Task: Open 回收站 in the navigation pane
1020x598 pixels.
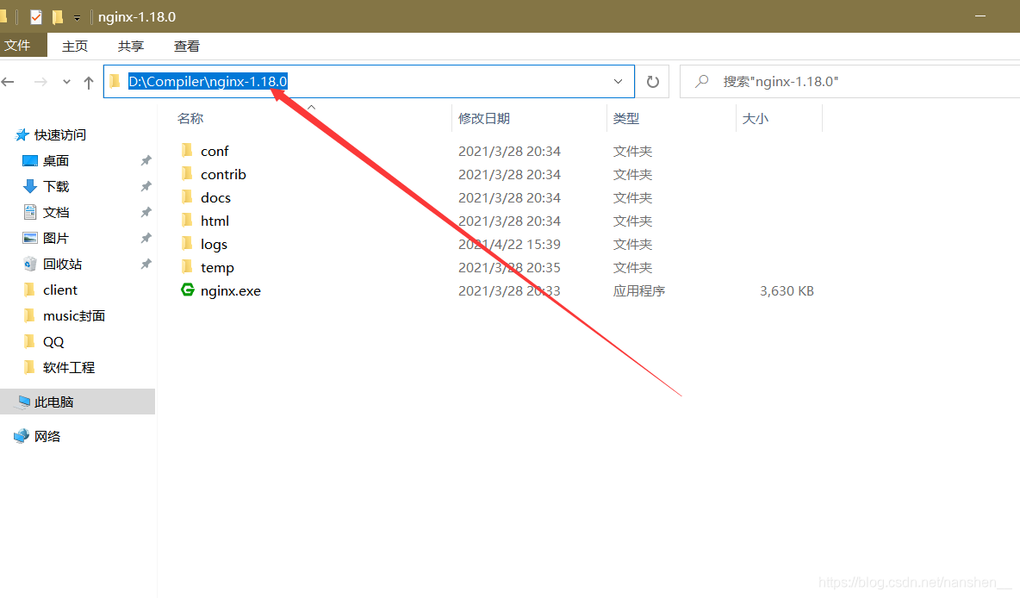Action: click(x=62, y=265)
